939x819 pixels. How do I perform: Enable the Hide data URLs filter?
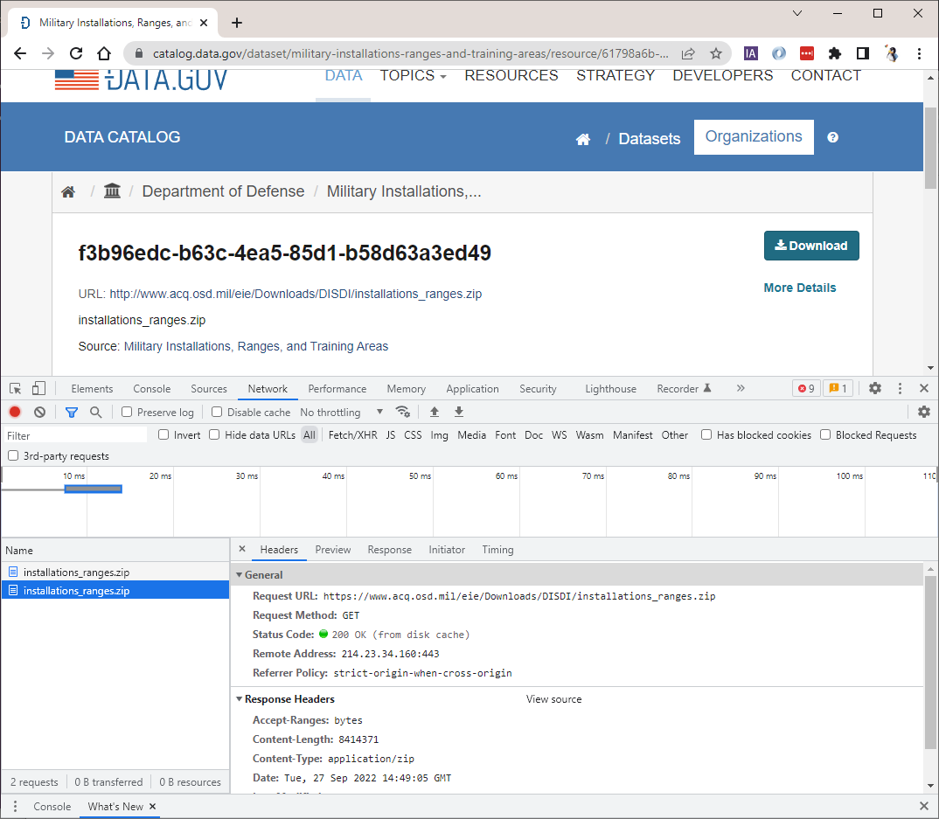213,434
